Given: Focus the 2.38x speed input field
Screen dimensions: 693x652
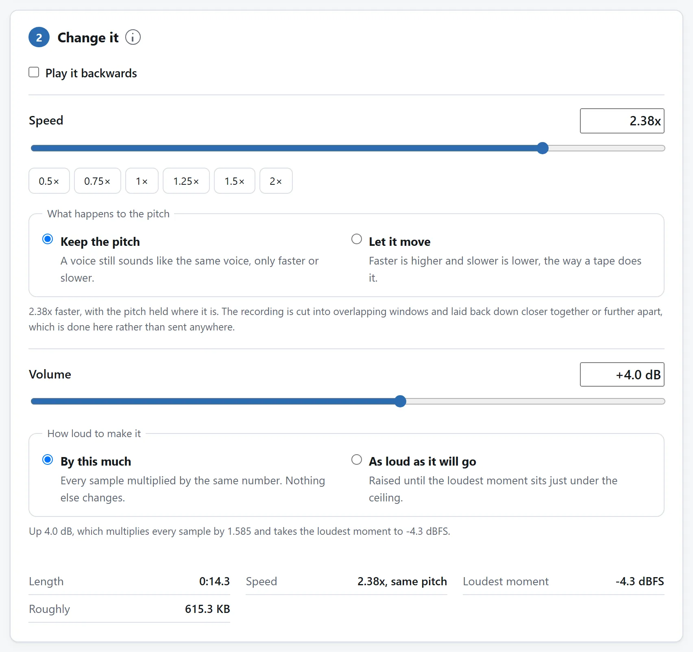Looking at the screenshot, I should coord(622,121).
